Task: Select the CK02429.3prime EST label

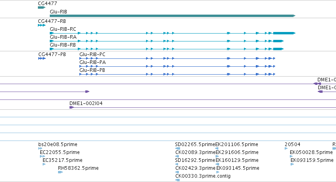Action: coord(195,168)
